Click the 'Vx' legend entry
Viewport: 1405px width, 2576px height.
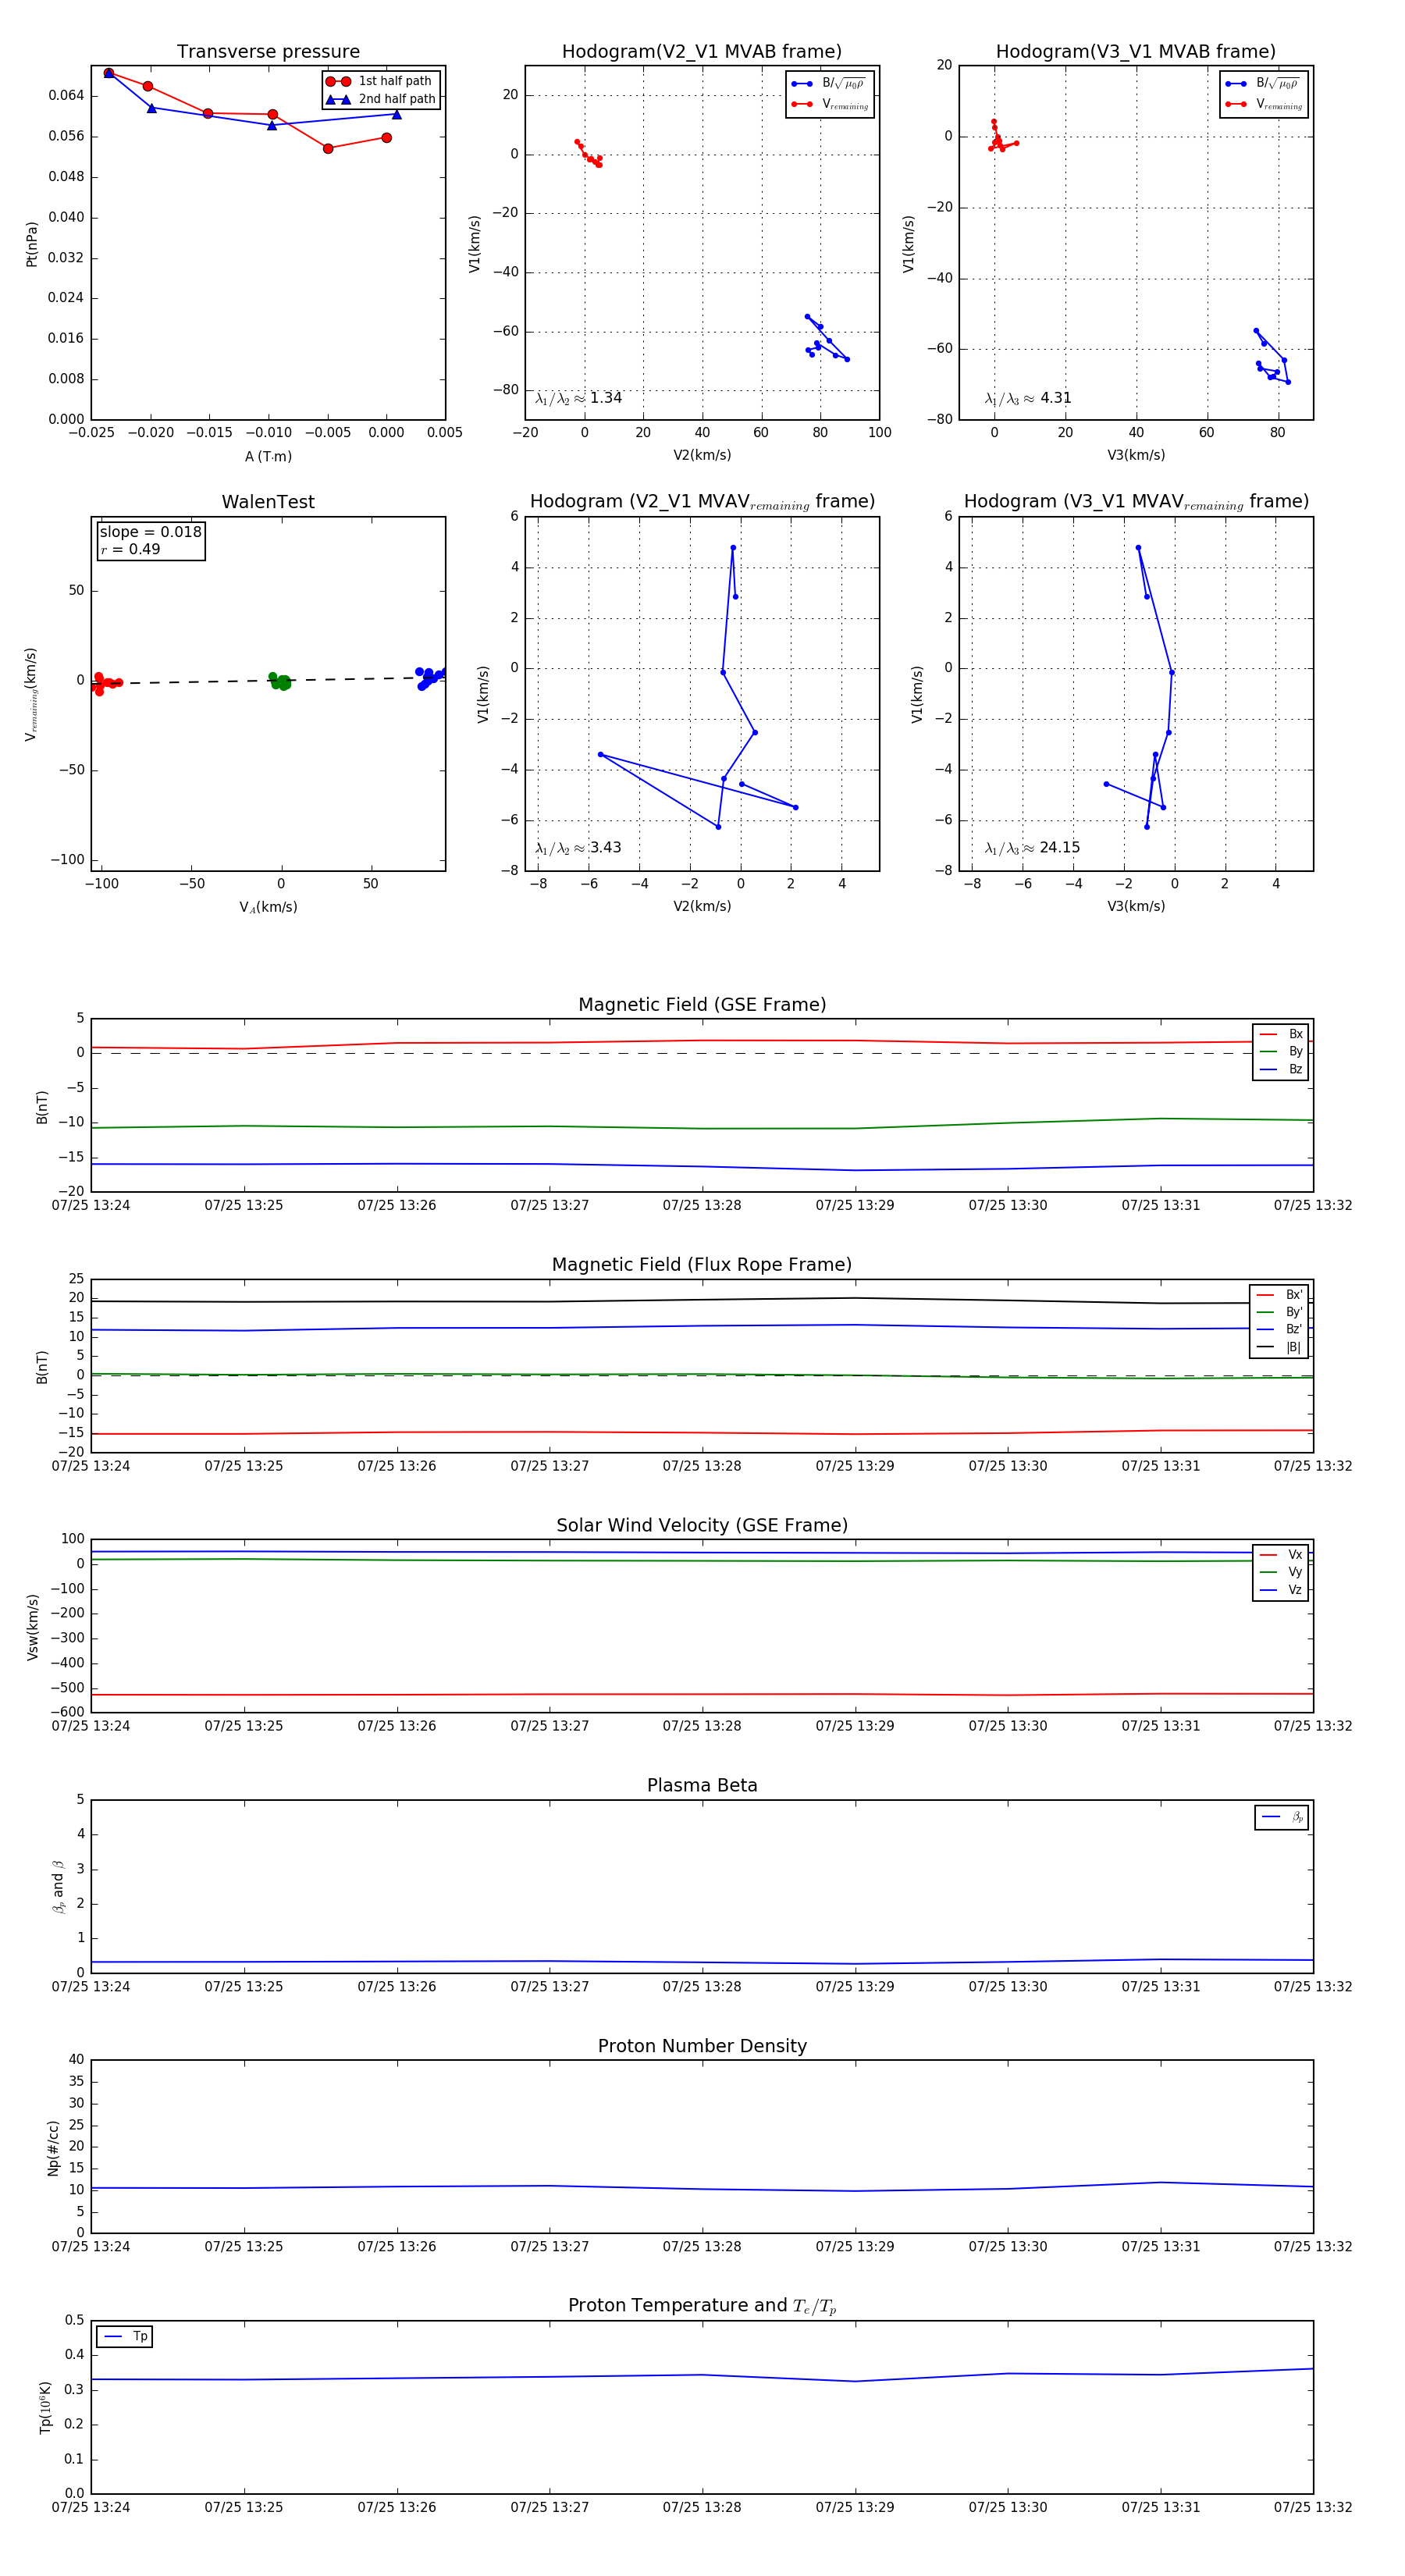point(1281,1554)
